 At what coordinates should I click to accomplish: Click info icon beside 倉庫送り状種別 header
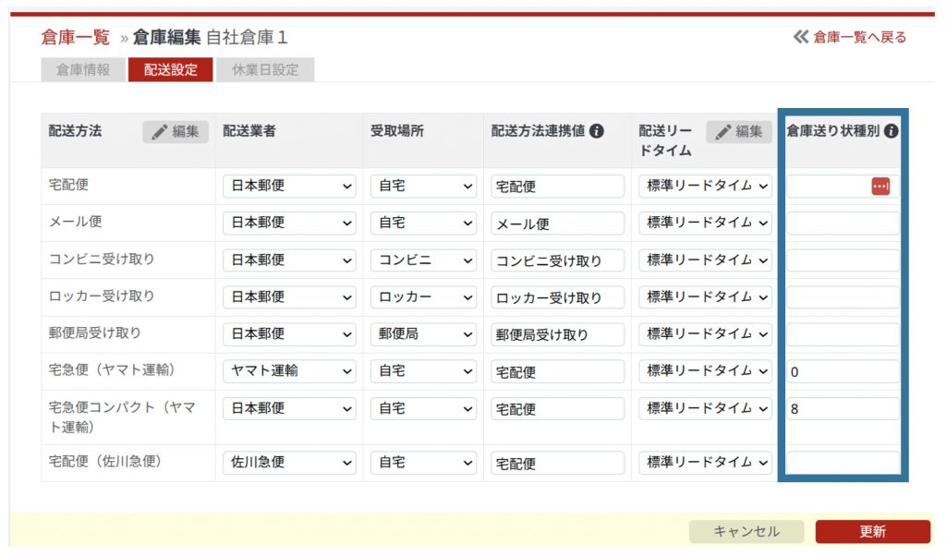pyautogui.click(x=891, y=131)
